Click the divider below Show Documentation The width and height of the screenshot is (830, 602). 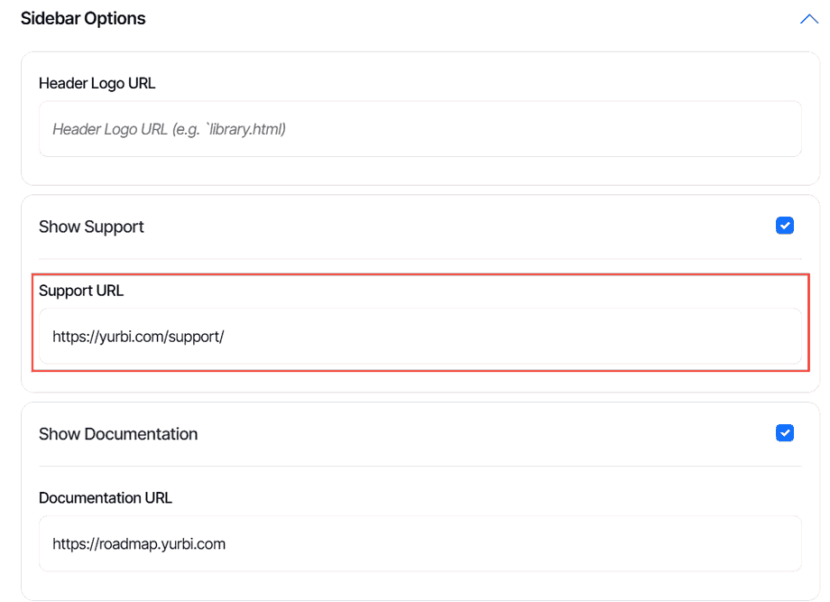pos(420,466)
